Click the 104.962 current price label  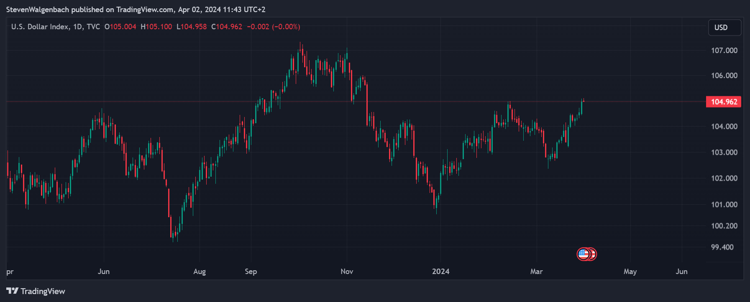[724, 102]
